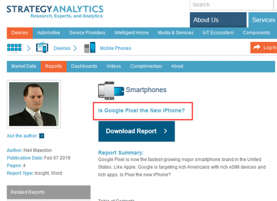Open the Components navigation tab

point(256,33)
